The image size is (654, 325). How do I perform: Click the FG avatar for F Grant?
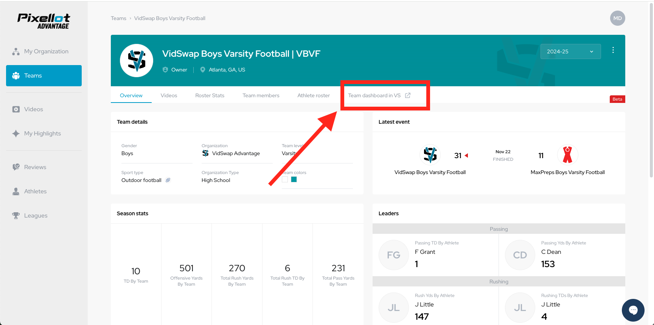coord(394,255)
